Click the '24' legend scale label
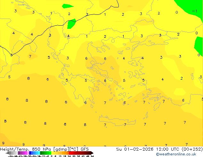 coord(69,156)
